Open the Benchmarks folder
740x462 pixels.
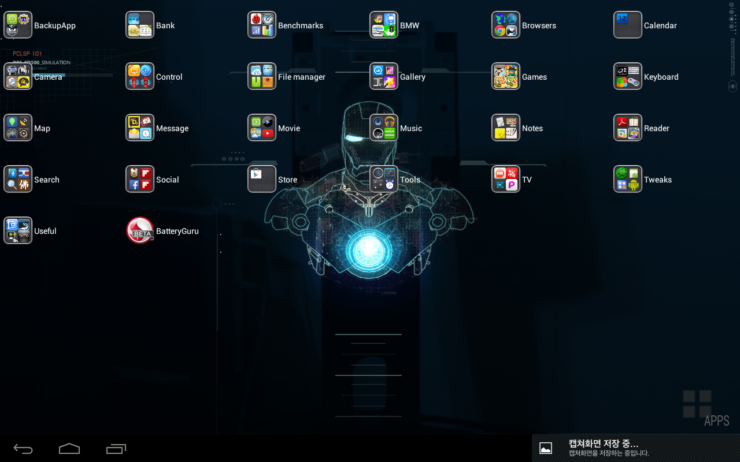262,25
